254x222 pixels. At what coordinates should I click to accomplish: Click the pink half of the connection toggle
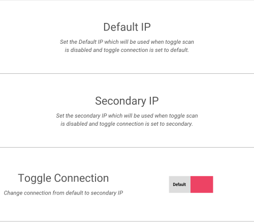(x=202, y=184)
